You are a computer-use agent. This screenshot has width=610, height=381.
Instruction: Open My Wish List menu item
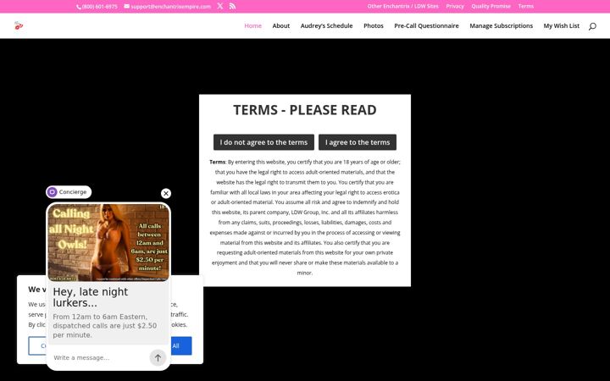point(562,25)
